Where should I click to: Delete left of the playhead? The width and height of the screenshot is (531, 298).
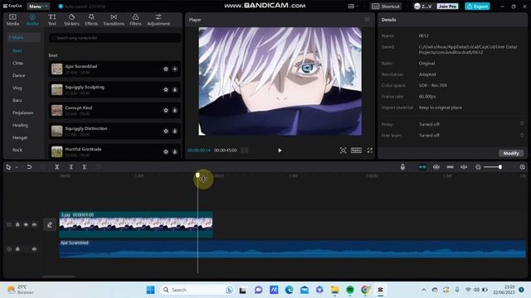[71, 167]
